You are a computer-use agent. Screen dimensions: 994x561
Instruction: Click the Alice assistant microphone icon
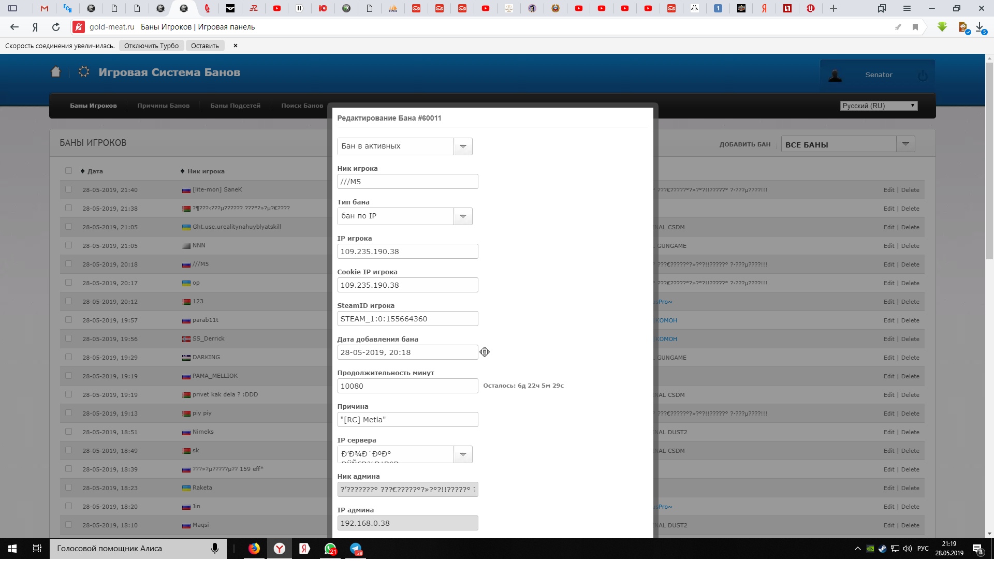(x=214, y=549)
